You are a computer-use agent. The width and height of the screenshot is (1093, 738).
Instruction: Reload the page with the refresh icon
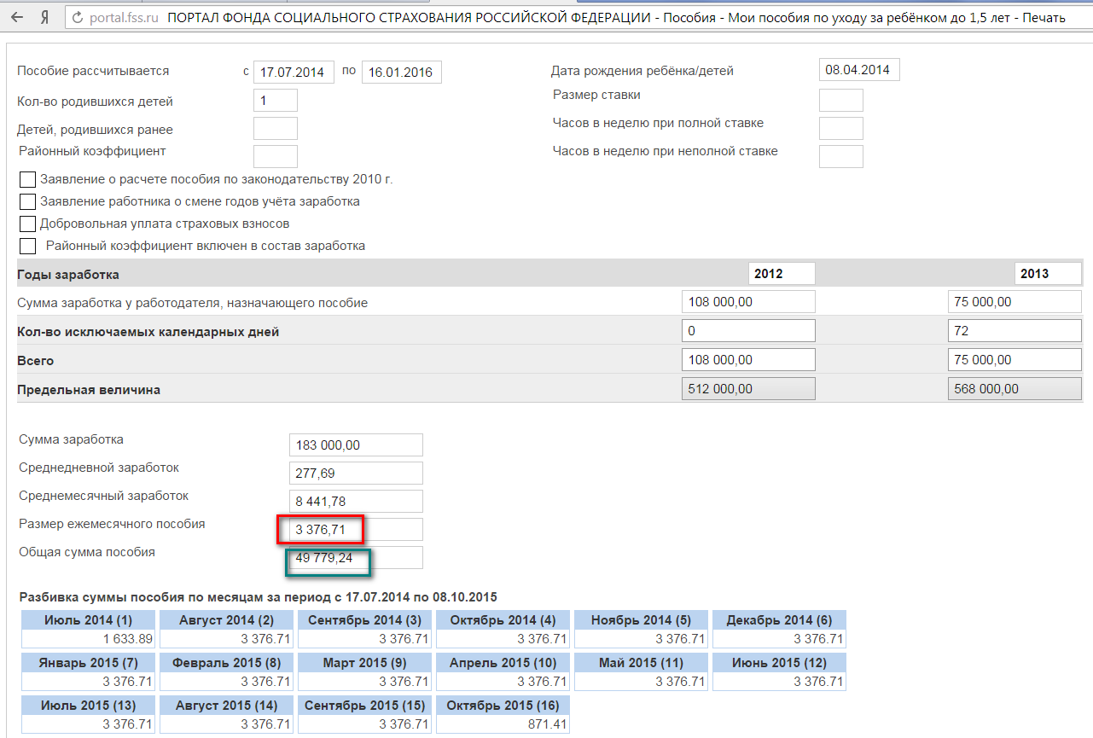pos(78,17)
